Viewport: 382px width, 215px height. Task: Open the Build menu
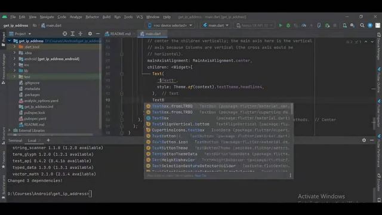pyautogui.click(x=106, y=17)
